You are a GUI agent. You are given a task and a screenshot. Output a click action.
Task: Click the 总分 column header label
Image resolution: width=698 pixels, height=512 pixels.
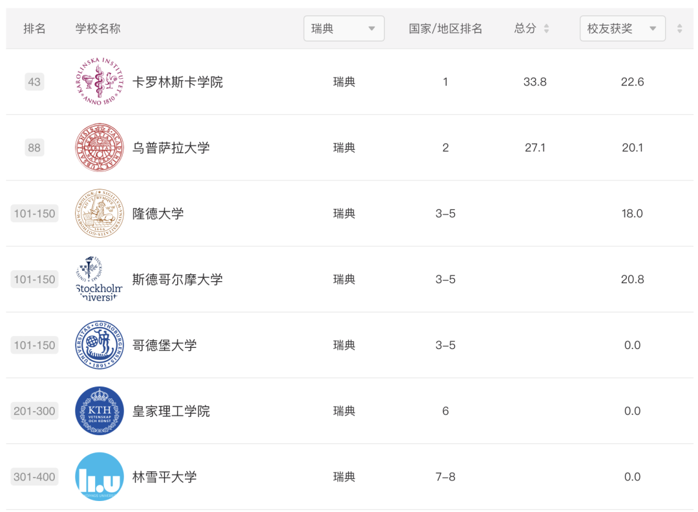point(525,28)
